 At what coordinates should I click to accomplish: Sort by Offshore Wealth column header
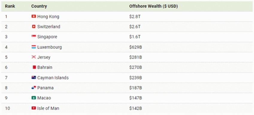click(x=154, y=6)
